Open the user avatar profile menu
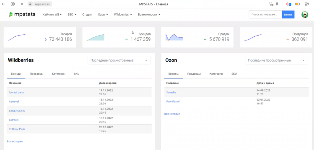The image size is (314, 150). tap(305, 15)
